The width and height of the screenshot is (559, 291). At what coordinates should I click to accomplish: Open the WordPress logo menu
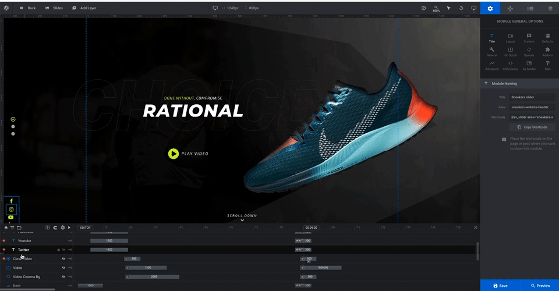coord(6,8)
